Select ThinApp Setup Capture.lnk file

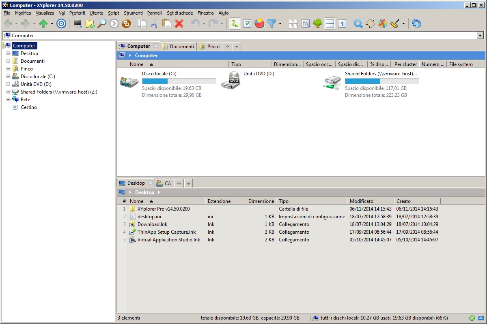tap(166, 232)
